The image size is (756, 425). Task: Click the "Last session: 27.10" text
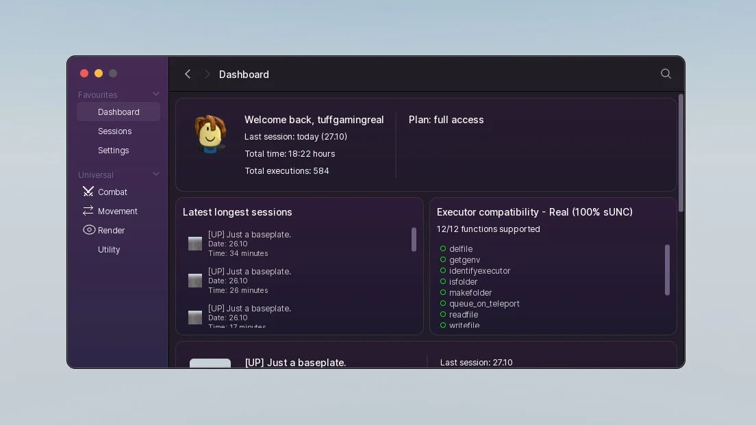tap(477, 362)
